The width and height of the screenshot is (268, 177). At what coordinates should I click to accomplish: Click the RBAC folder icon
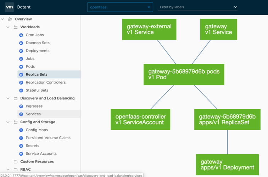[16, 170]
